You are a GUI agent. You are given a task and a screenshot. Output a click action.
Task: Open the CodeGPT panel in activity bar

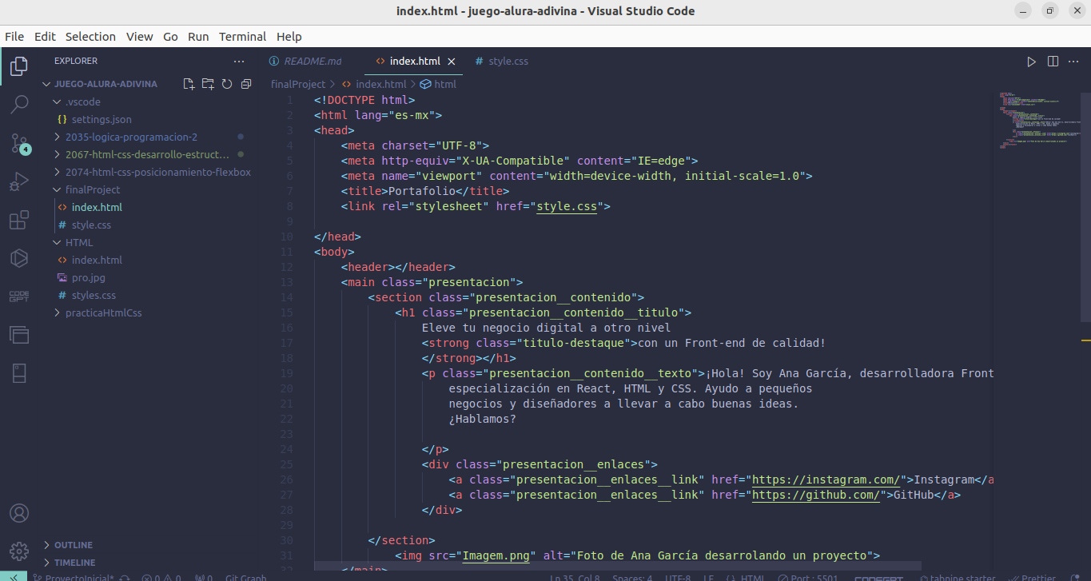(x=19, y=296)
